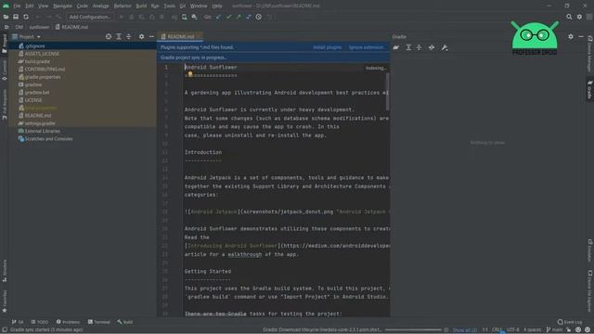The width and height of the screenshot is (594, 334).
Task: Open the Help menu
Action: coord(217,6)
